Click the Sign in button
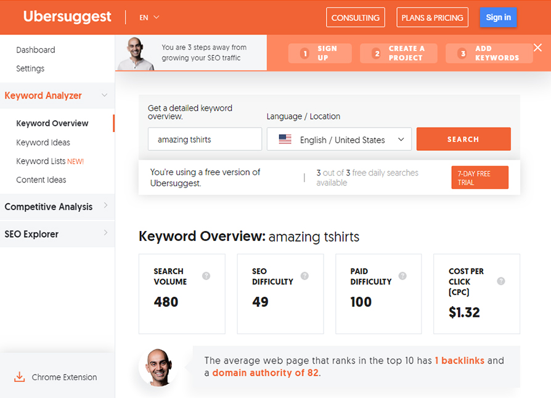551x398 pixels. pyautogui.click(x=498, y=17)
